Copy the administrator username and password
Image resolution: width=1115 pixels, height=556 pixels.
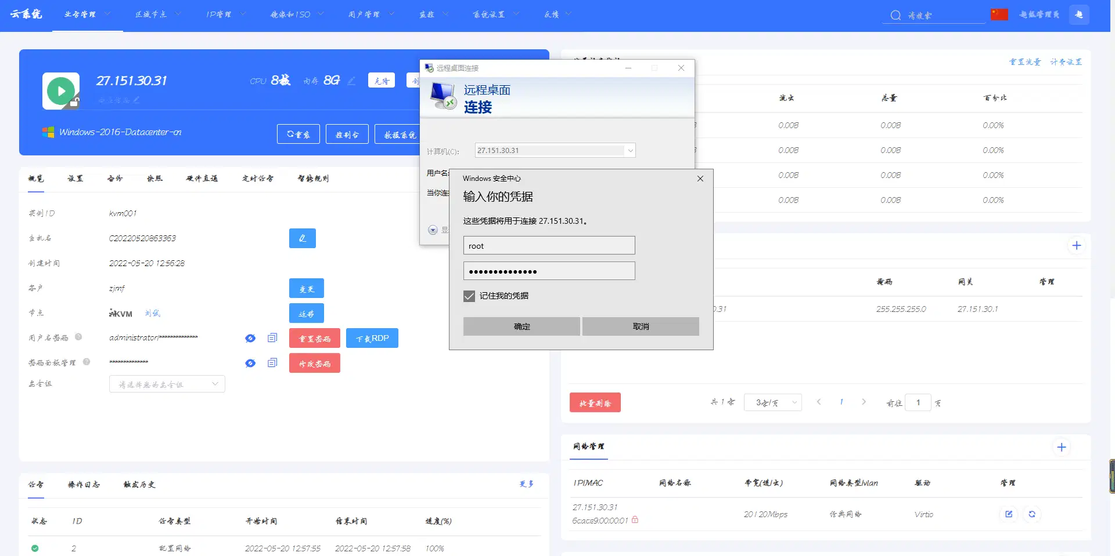point(272,338)
